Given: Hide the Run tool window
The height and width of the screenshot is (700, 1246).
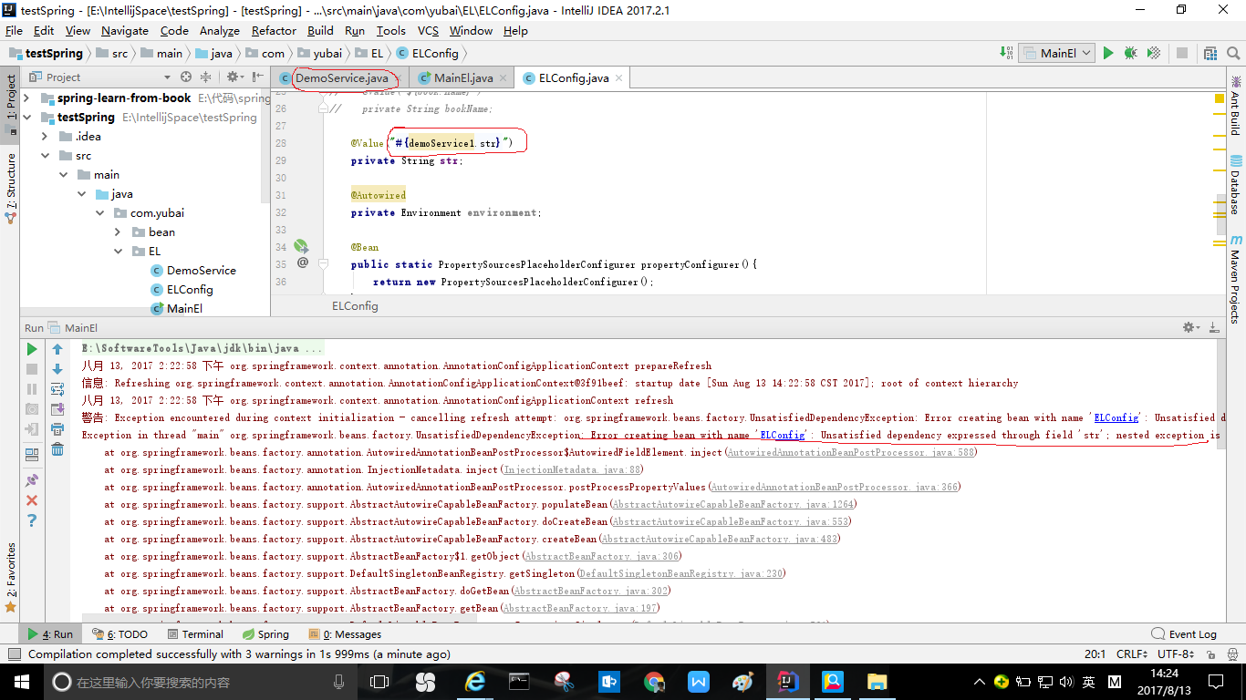Looking at the screenshot, I should tap(1214, 327).
